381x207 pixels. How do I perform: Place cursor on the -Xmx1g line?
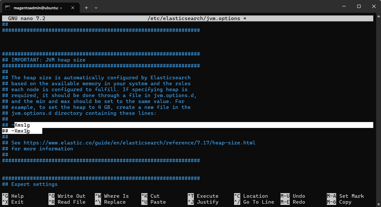[22, 131]
